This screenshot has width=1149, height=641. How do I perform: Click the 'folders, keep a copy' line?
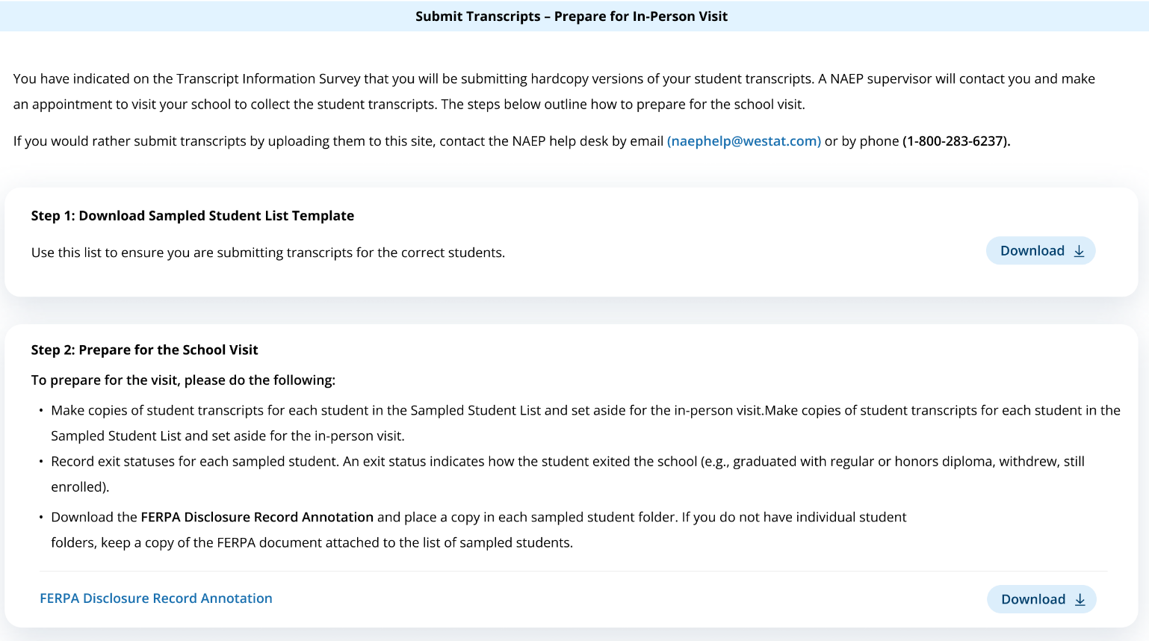pyautogui.click(x=312, y=542)
